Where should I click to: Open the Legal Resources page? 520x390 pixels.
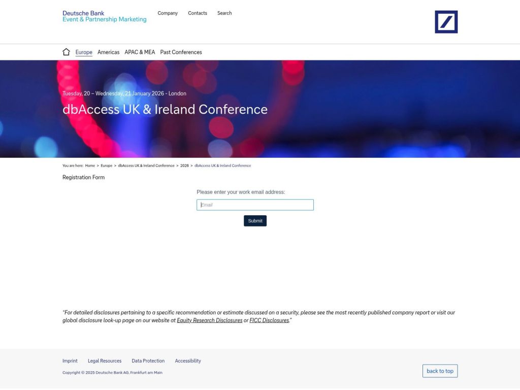[x=105, y=361]
